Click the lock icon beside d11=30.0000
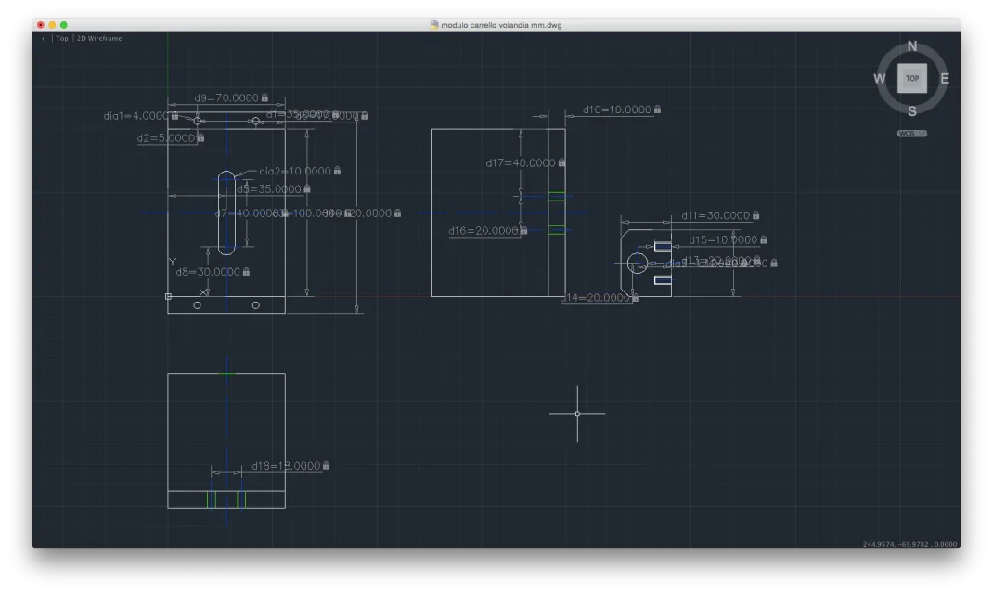 click(756, 215)
